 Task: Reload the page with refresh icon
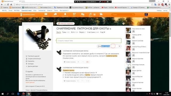[8, 5]
